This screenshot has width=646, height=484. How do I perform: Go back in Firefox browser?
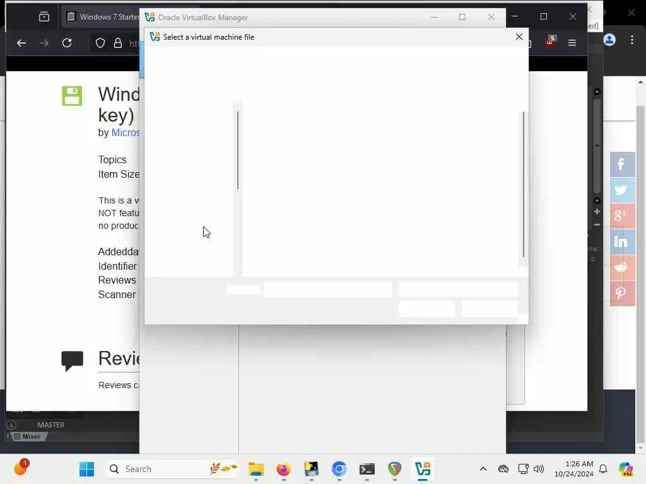click(x=21, y=43)
